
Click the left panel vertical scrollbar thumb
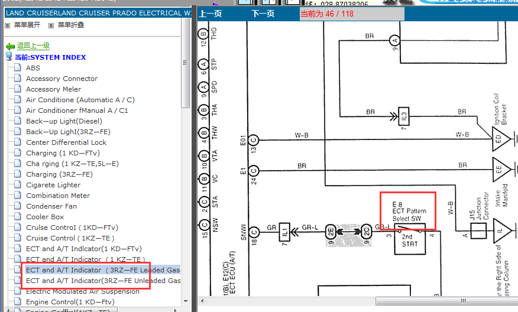point(185,63)
